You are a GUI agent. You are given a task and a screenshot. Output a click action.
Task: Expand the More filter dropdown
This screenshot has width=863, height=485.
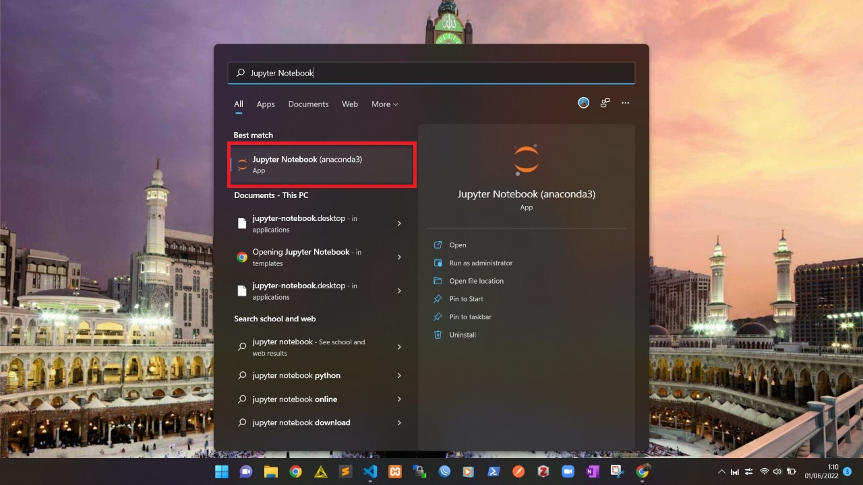(384, 104)
